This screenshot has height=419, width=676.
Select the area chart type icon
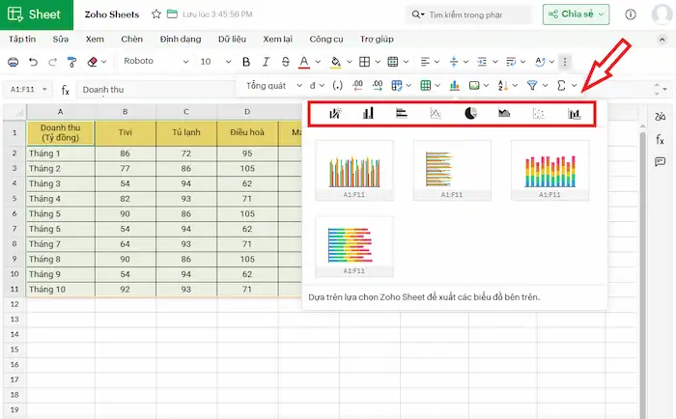coord(504,113)
